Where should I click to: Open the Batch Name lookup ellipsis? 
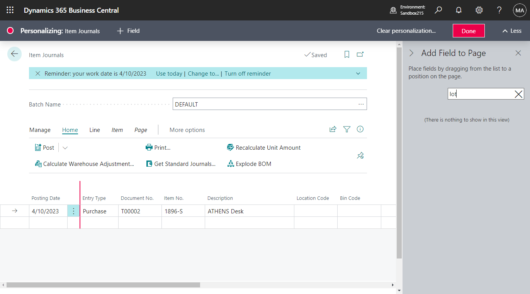pyautogui.click(x=361, y=104)
